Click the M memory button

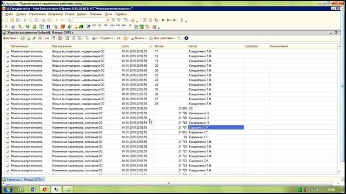pos(163,20)
